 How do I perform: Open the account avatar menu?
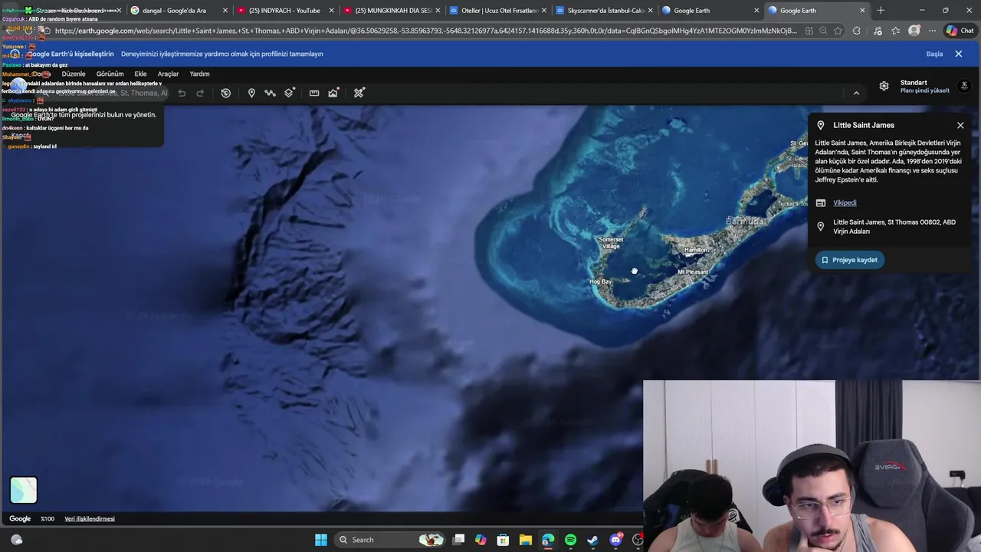point(964,86)
